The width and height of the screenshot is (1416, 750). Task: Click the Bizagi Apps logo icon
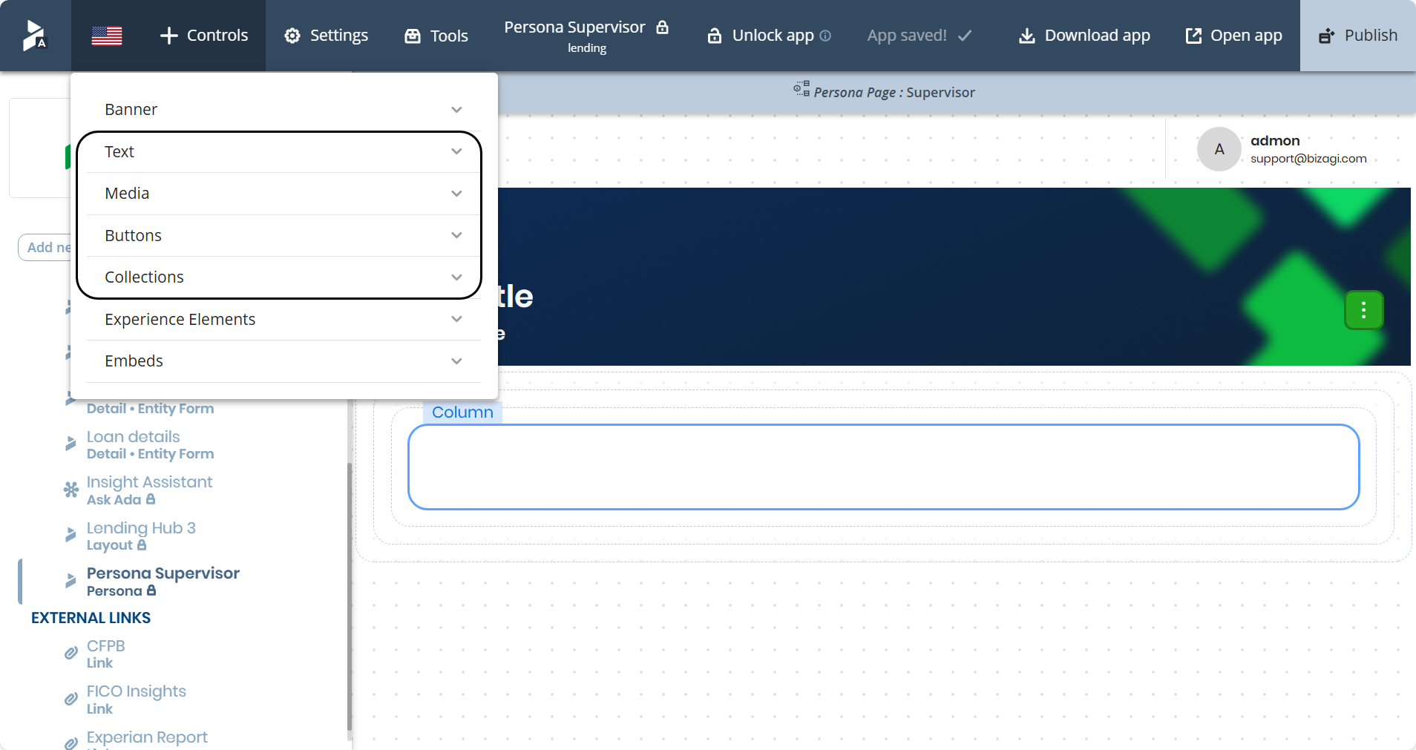(34, 35)
